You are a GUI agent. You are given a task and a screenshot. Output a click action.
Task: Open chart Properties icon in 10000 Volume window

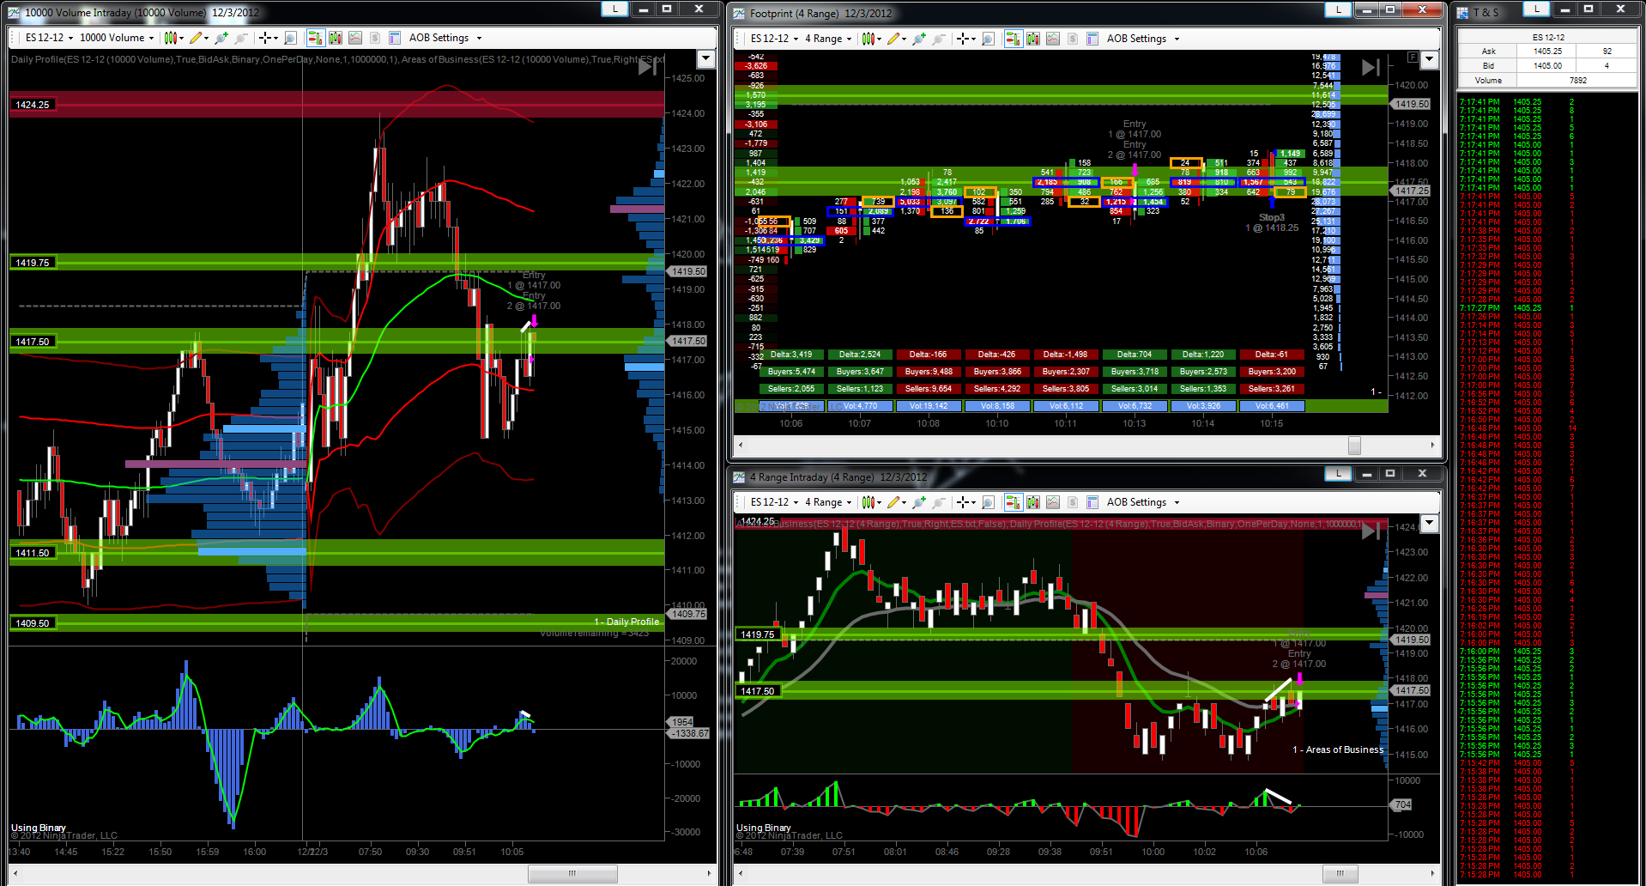pyautogui.click(x=395, y=38)
